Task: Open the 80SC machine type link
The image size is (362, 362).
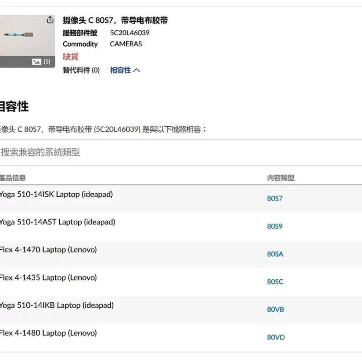Action: point(275,282)
